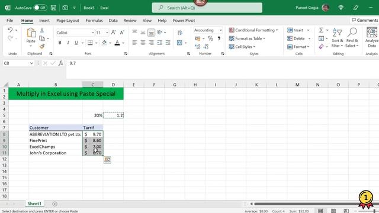
Task: Click the Sheet1 tab
Action: pos(34,204)
